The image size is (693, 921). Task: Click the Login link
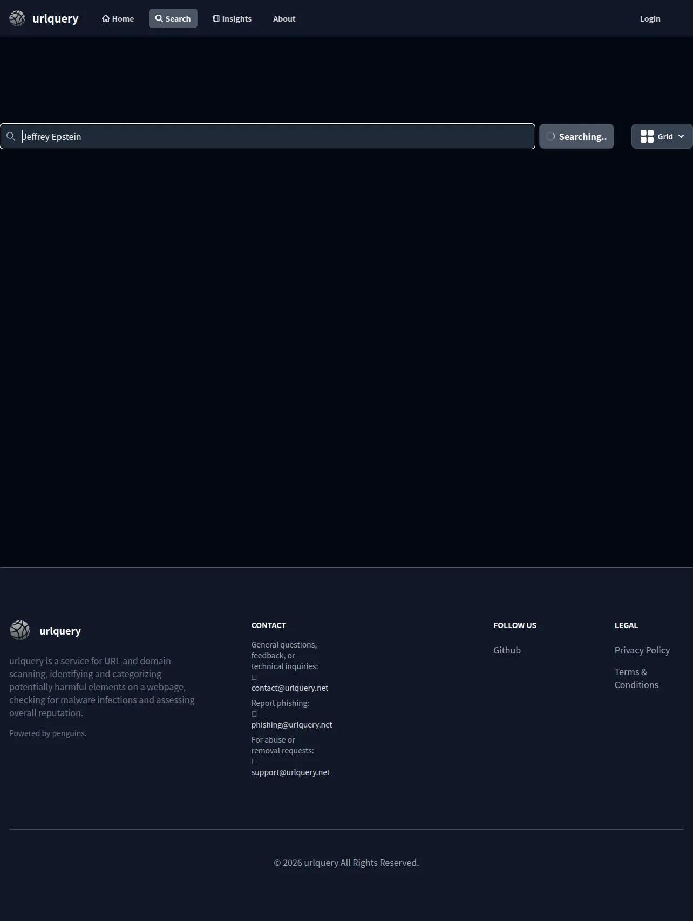pos(650,18)
